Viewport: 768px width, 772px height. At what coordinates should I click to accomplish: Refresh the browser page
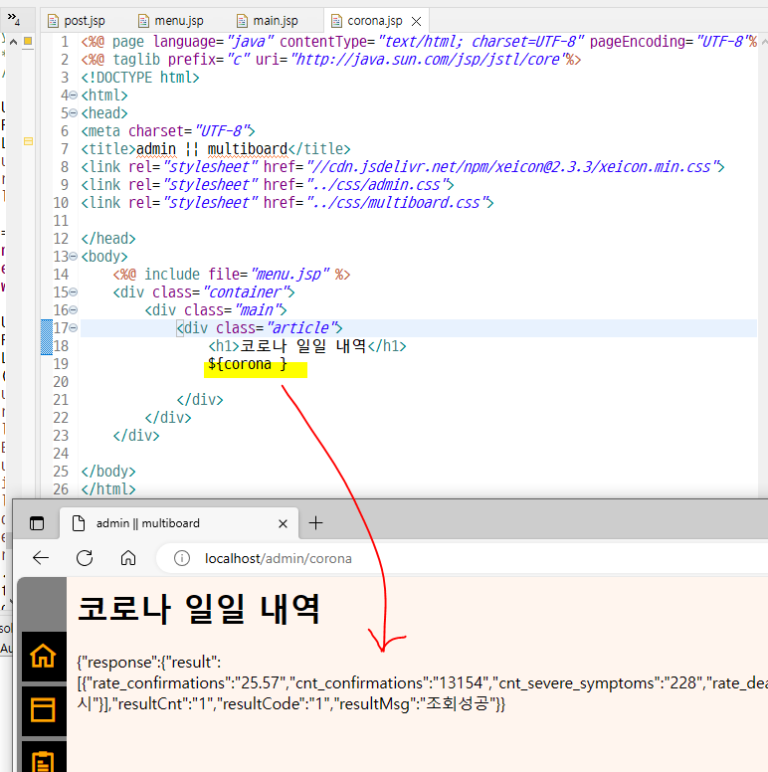85,558
